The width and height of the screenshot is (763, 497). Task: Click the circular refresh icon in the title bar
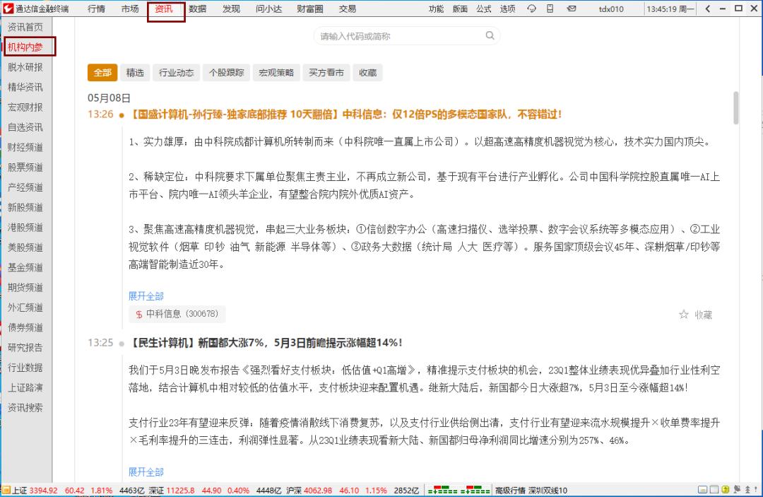tap(531, 8)
